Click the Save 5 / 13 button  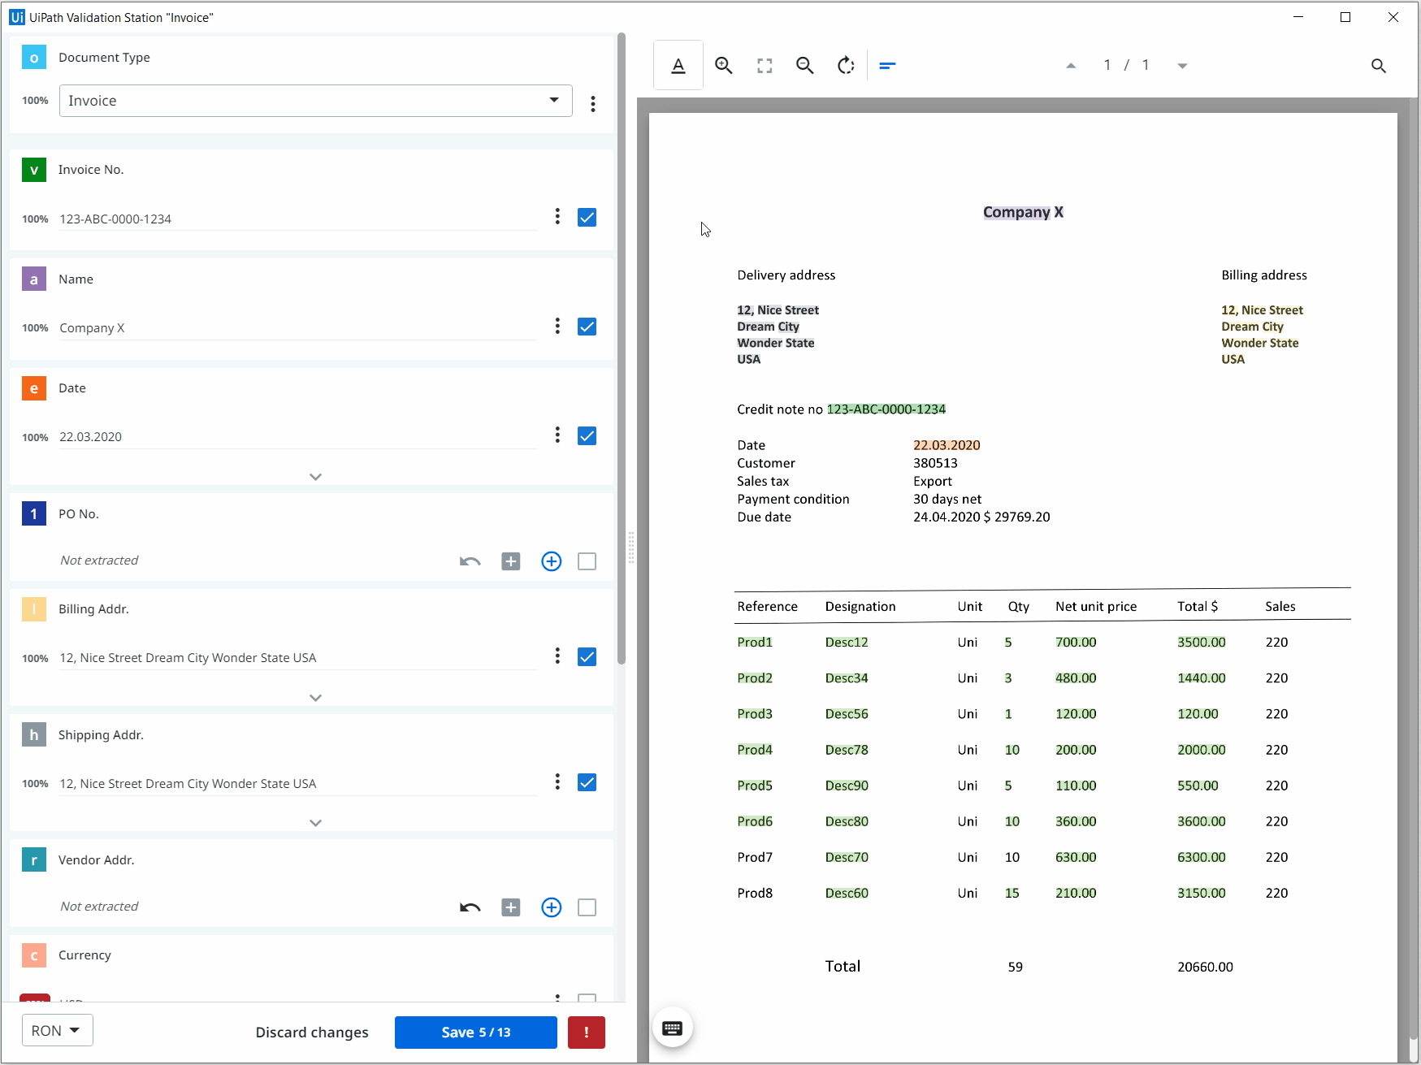coord(475,1033)
